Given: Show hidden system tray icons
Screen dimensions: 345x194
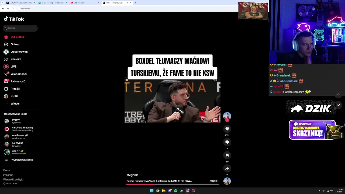Looking at the screenshot, I should coord(319,191).
